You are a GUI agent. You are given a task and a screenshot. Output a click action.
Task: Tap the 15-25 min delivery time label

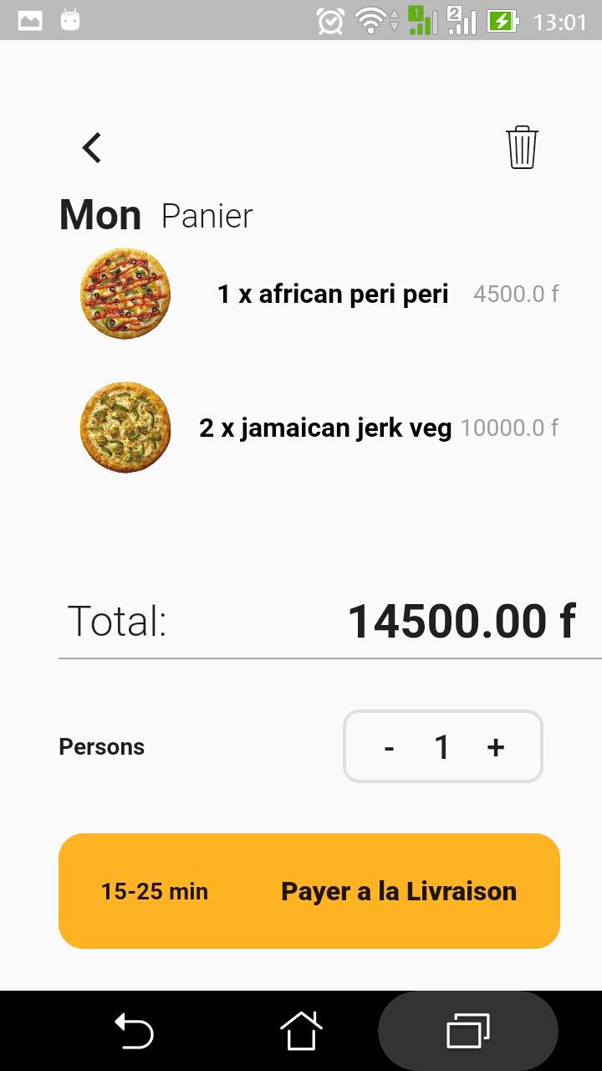155,891
